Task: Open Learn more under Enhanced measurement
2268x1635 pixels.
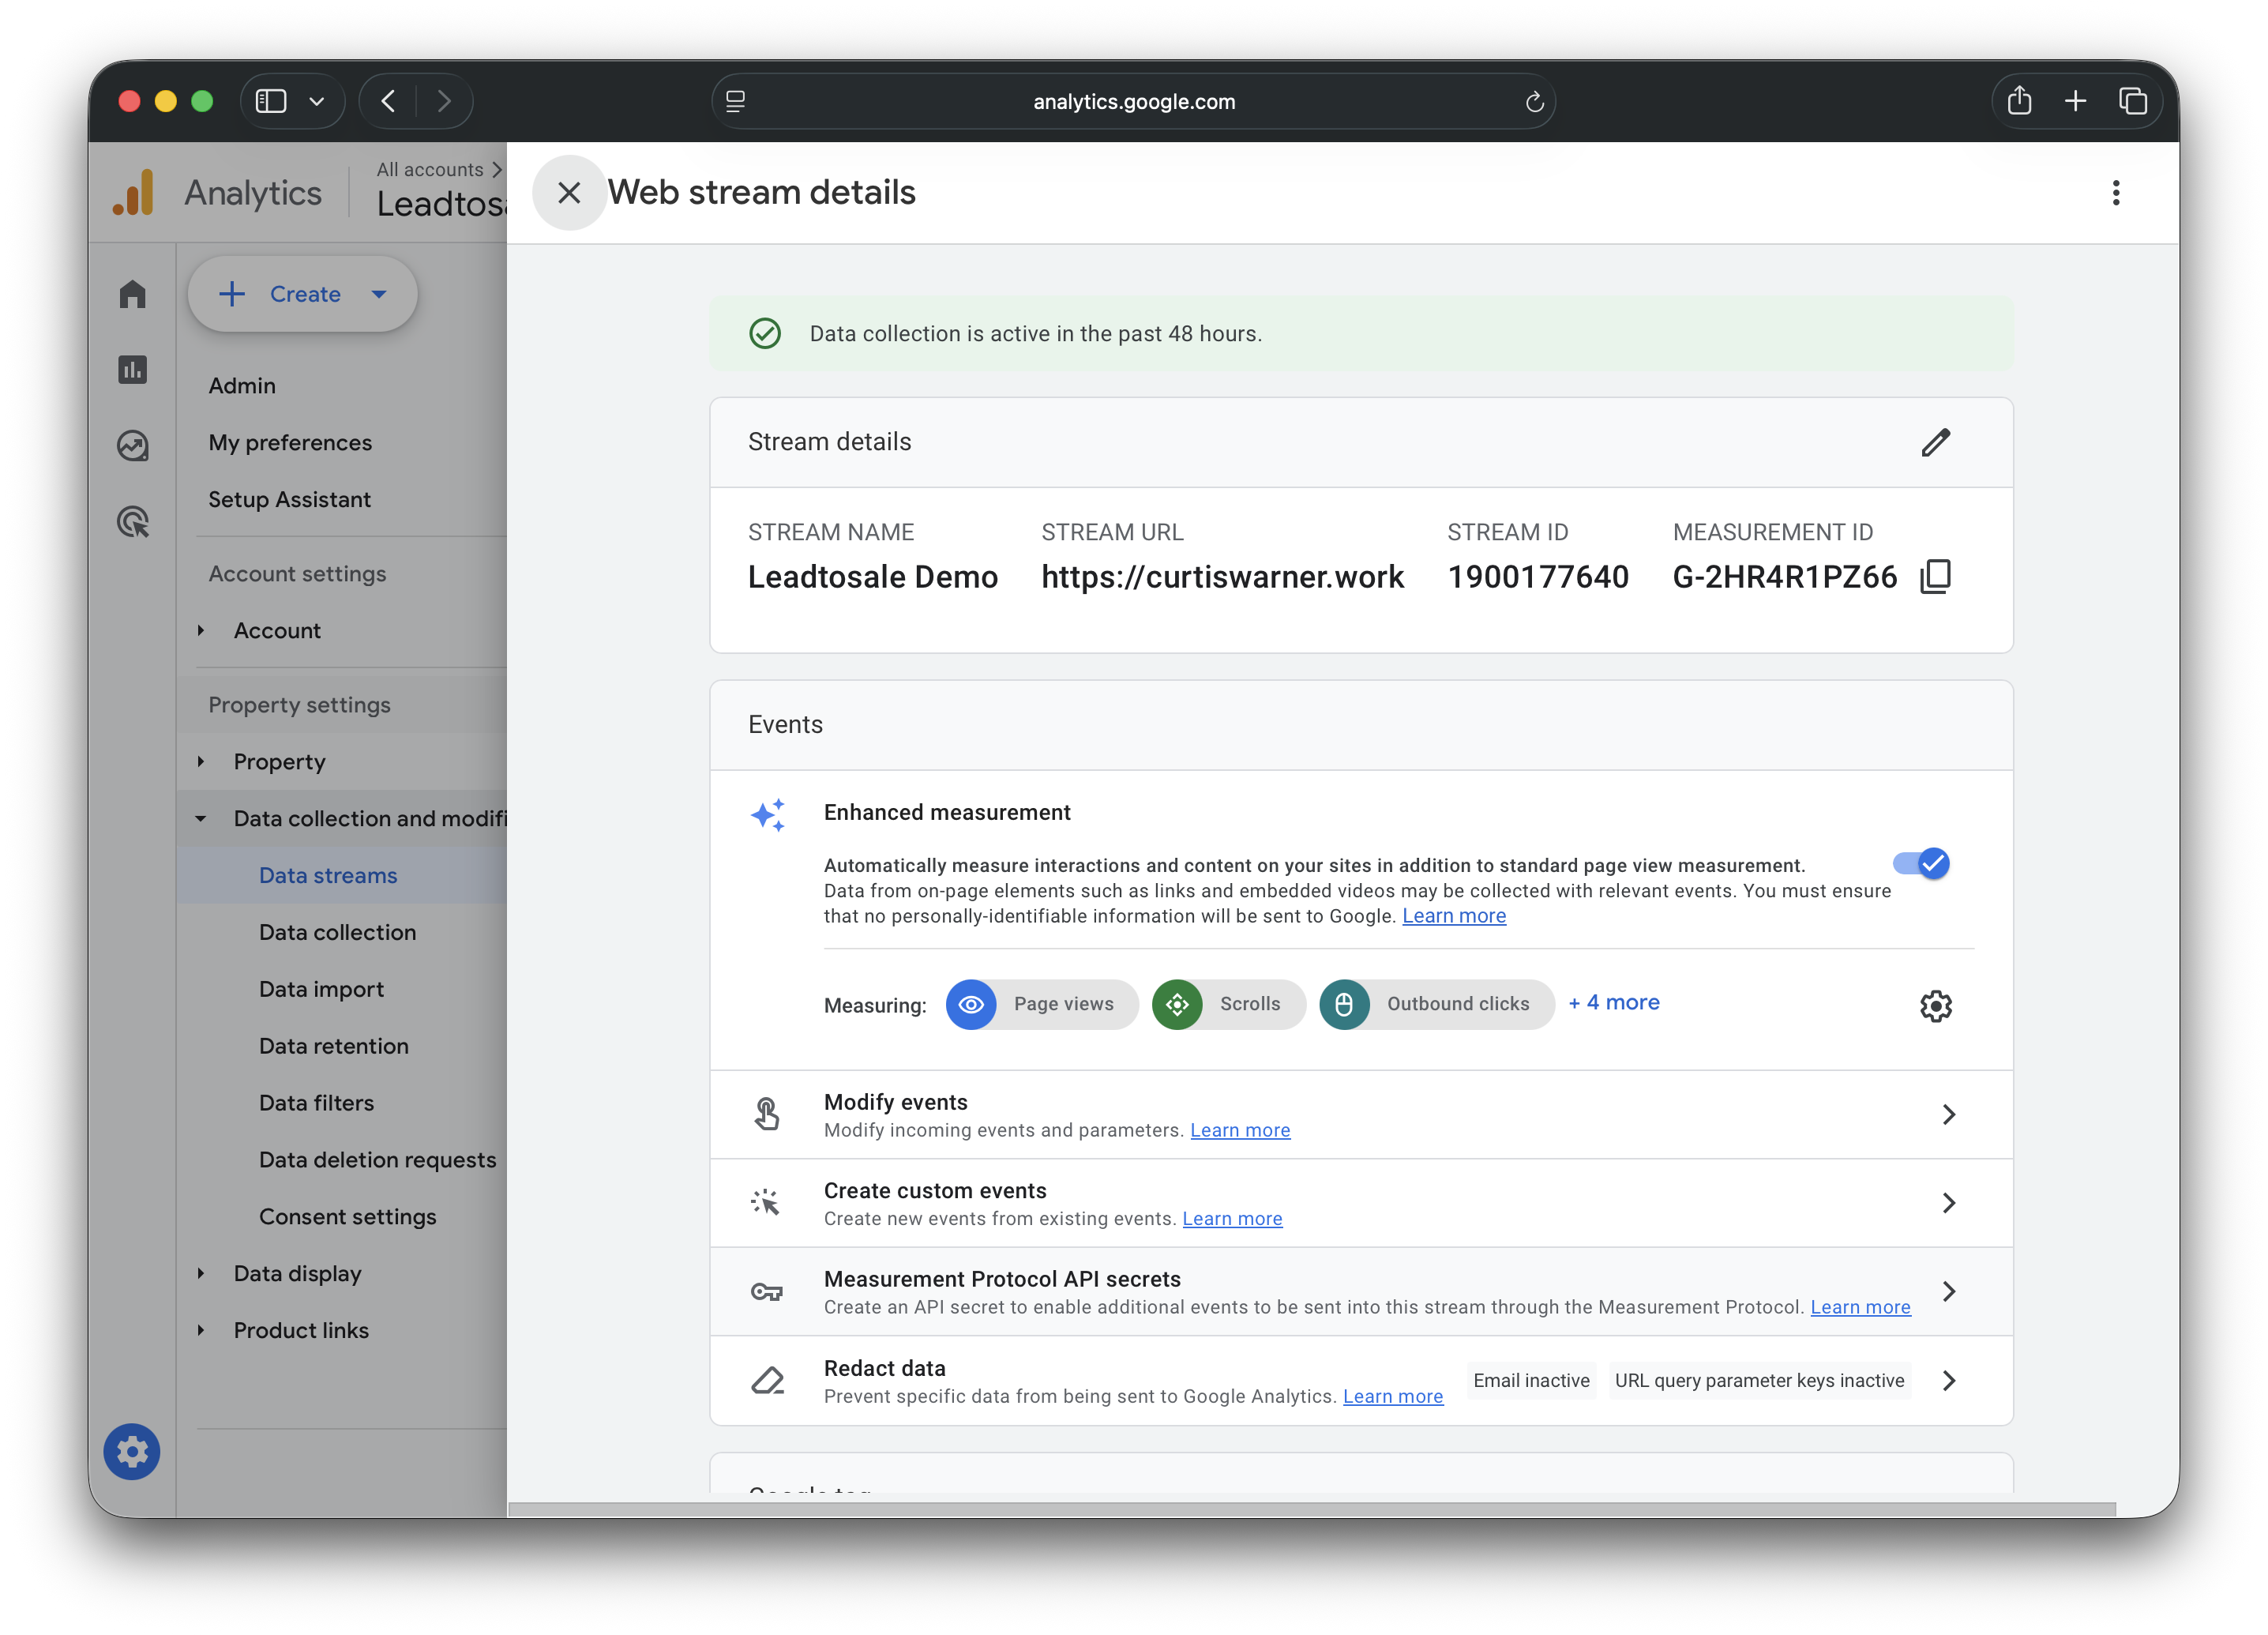Action: pos(1454,915)
